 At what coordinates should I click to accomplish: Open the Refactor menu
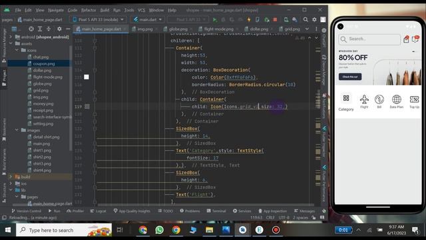[89, 10]
